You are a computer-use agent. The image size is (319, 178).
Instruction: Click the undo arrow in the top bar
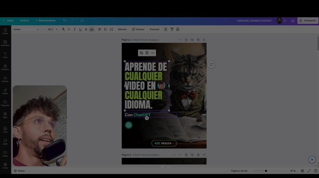tap(65, 21)
